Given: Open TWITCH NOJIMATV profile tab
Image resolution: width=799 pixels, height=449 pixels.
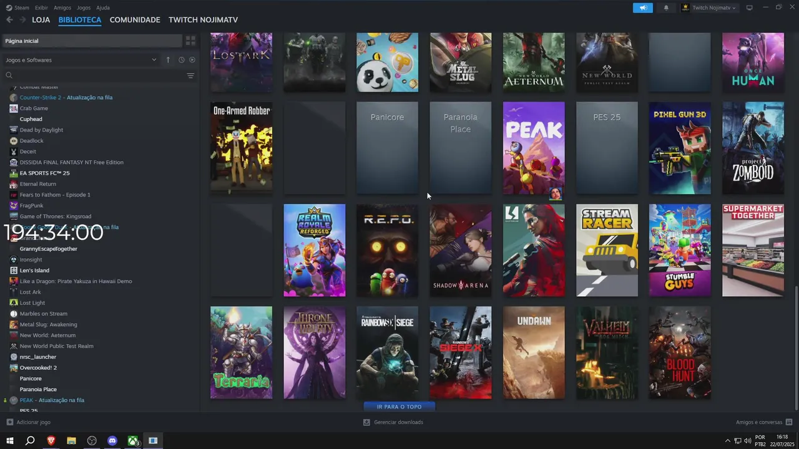Looking at the screenshot, I should tap(203, 20).
